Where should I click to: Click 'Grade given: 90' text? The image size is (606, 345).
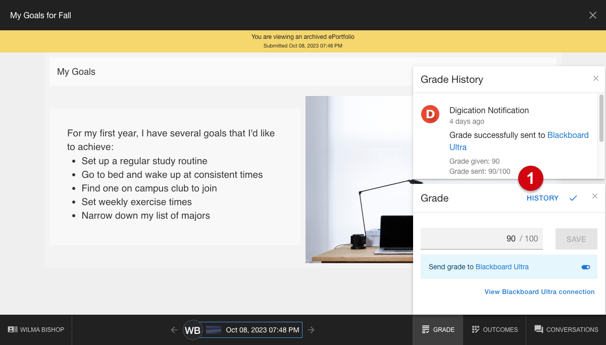tap(475, 161)
